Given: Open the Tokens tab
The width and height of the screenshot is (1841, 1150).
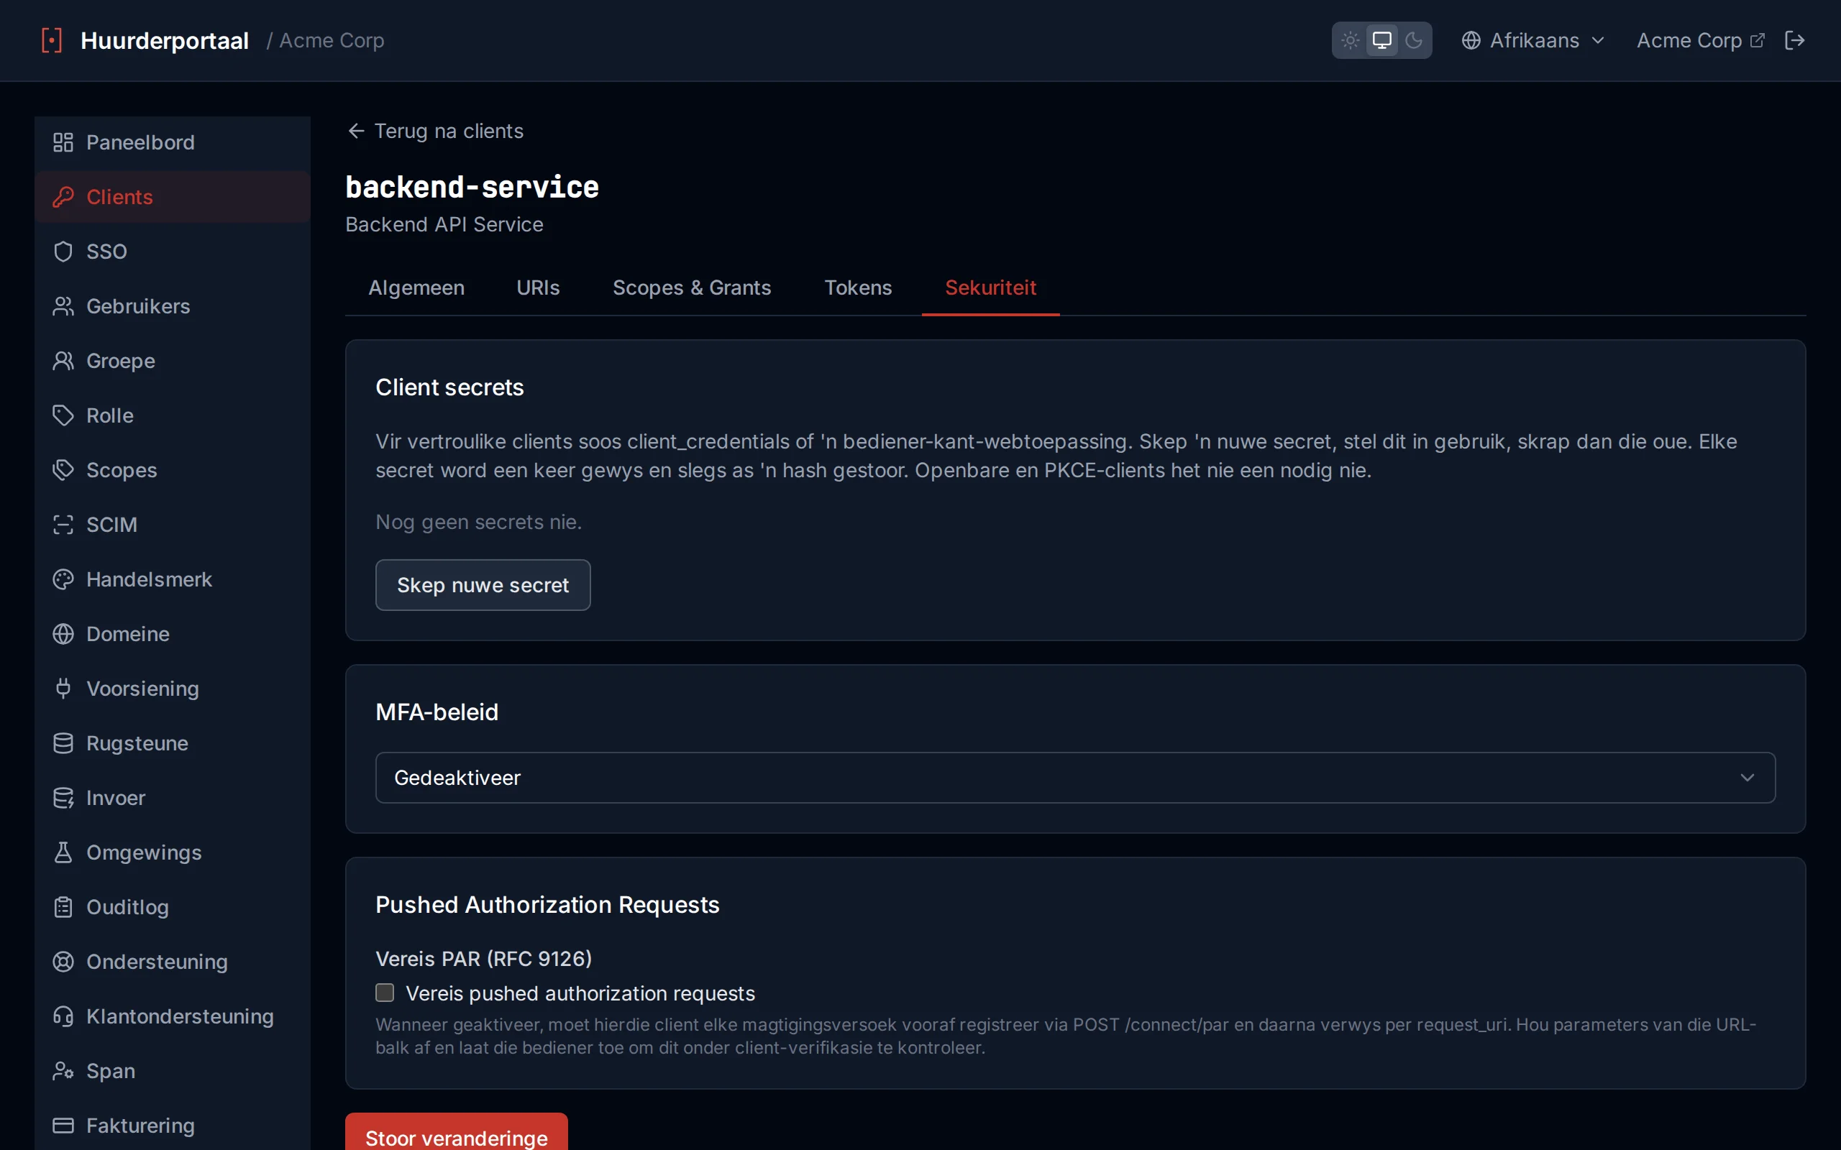Looking at the screenshot, I should 857,287.
